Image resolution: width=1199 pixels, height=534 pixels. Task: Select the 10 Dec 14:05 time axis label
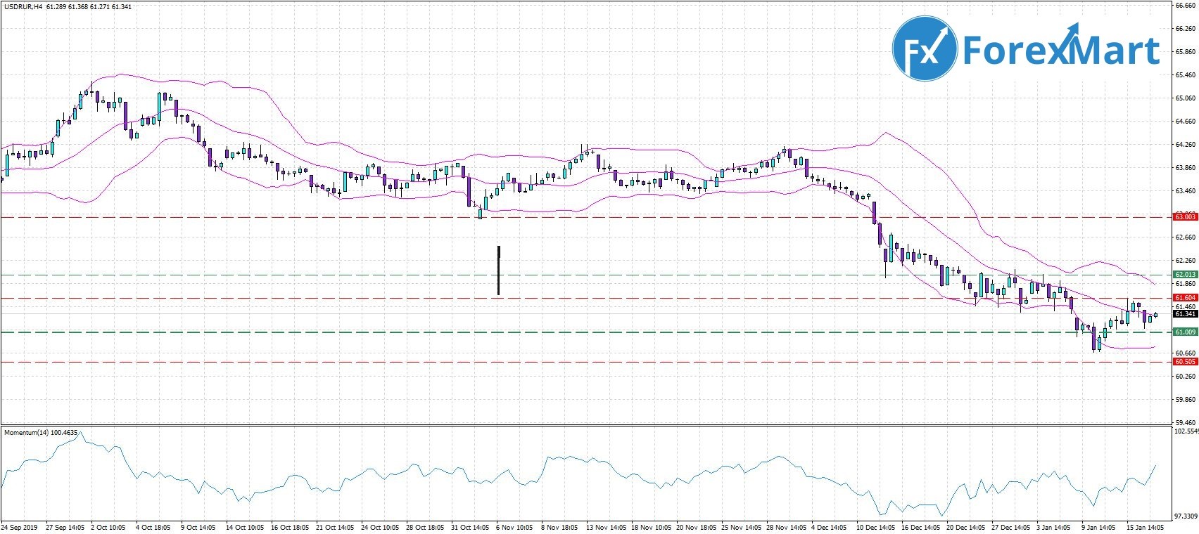[875, 526]
